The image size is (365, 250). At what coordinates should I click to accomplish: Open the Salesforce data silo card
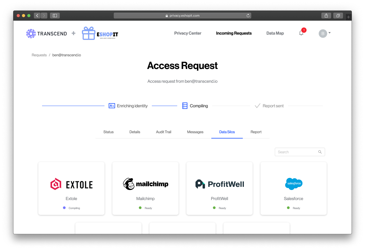(294, 188)
